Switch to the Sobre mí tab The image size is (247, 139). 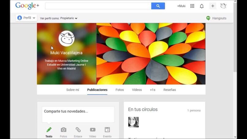(73, 90)
